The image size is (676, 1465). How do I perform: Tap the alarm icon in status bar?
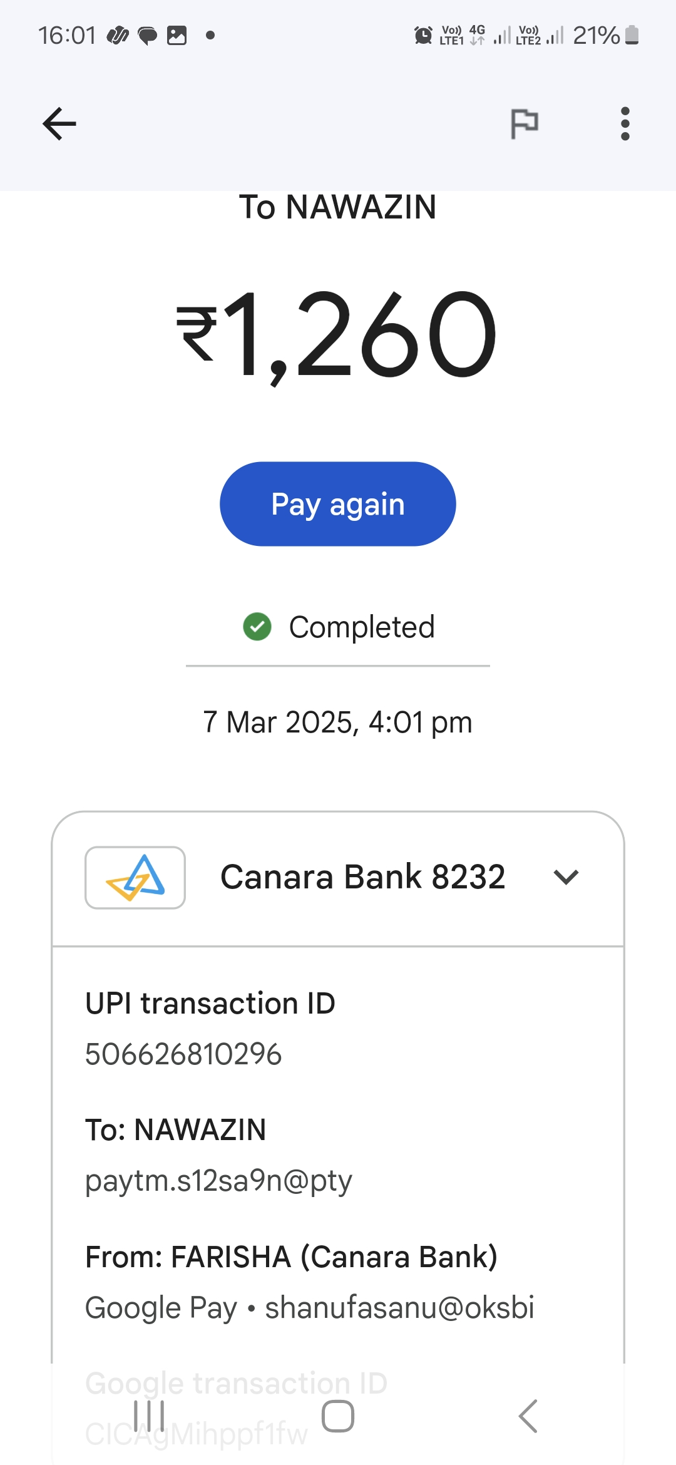click(x=423, y=35)
